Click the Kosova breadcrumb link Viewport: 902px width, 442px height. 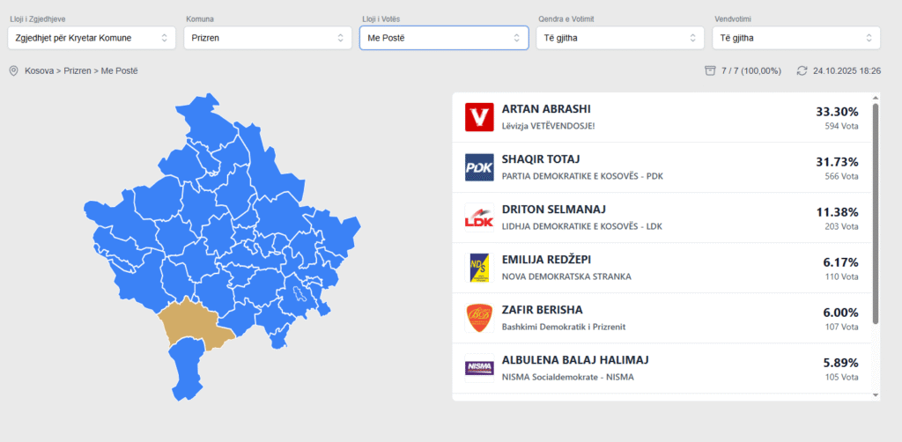point(41,70)
